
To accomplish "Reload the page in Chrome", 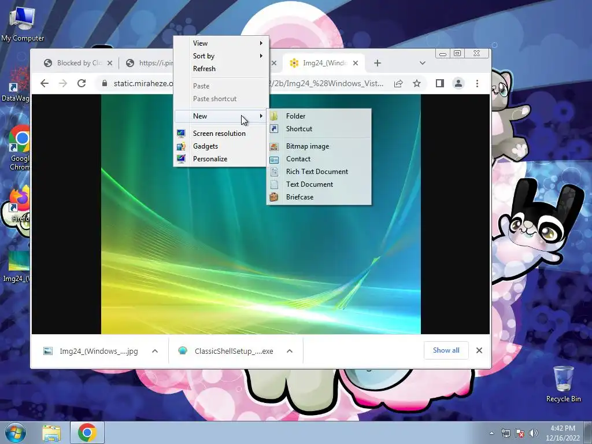I will (82, 83).
